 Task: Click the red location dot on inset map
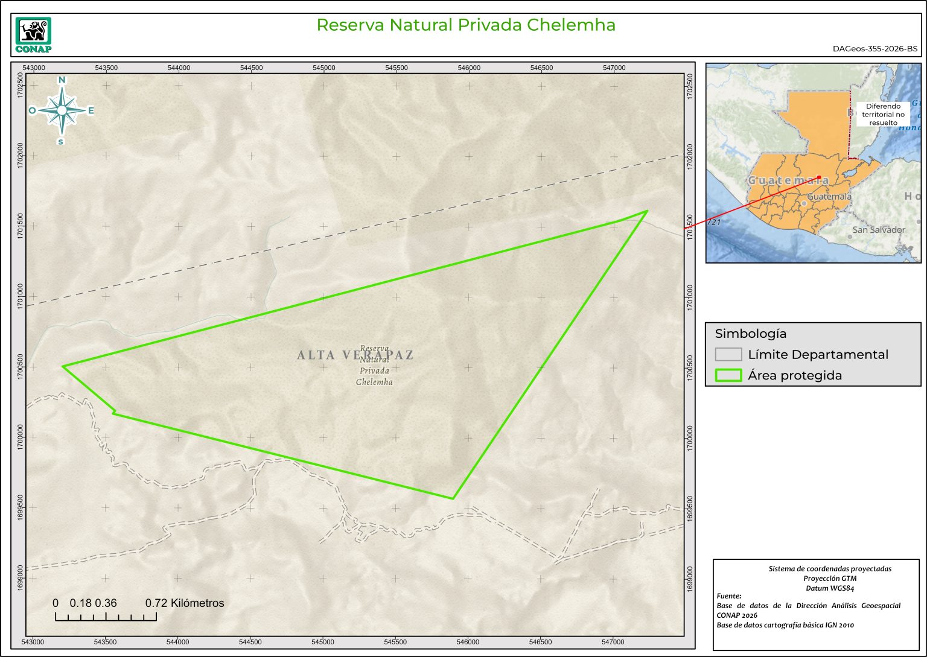click(x=819, y=177)
